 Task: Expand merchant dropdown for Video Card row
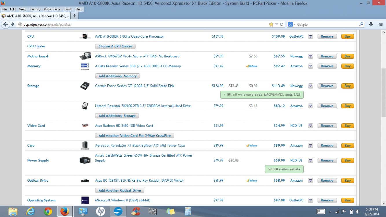pyautogui.click(x=310, y=126)
